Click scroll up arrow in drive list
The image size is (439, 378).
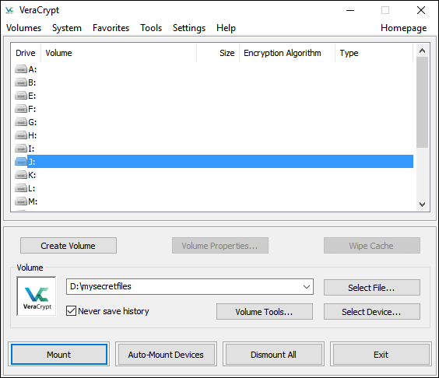point(422,51)
